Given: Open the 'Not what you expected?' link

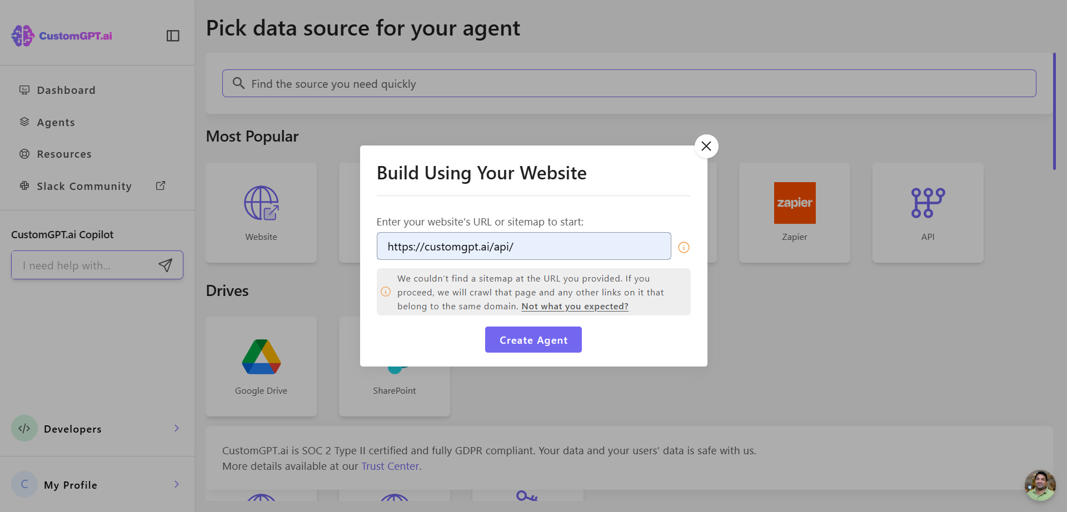Looking at the screenshot, I should 575,306.
